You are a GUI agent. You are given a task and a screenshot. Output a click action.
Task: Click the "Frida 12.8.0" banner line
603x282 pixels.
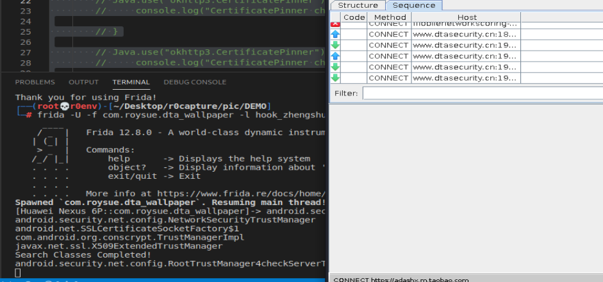tap(206, 133)
